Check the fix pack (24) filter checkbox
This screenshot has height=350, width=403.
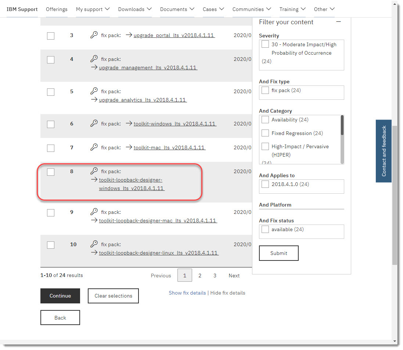(265, 90)
